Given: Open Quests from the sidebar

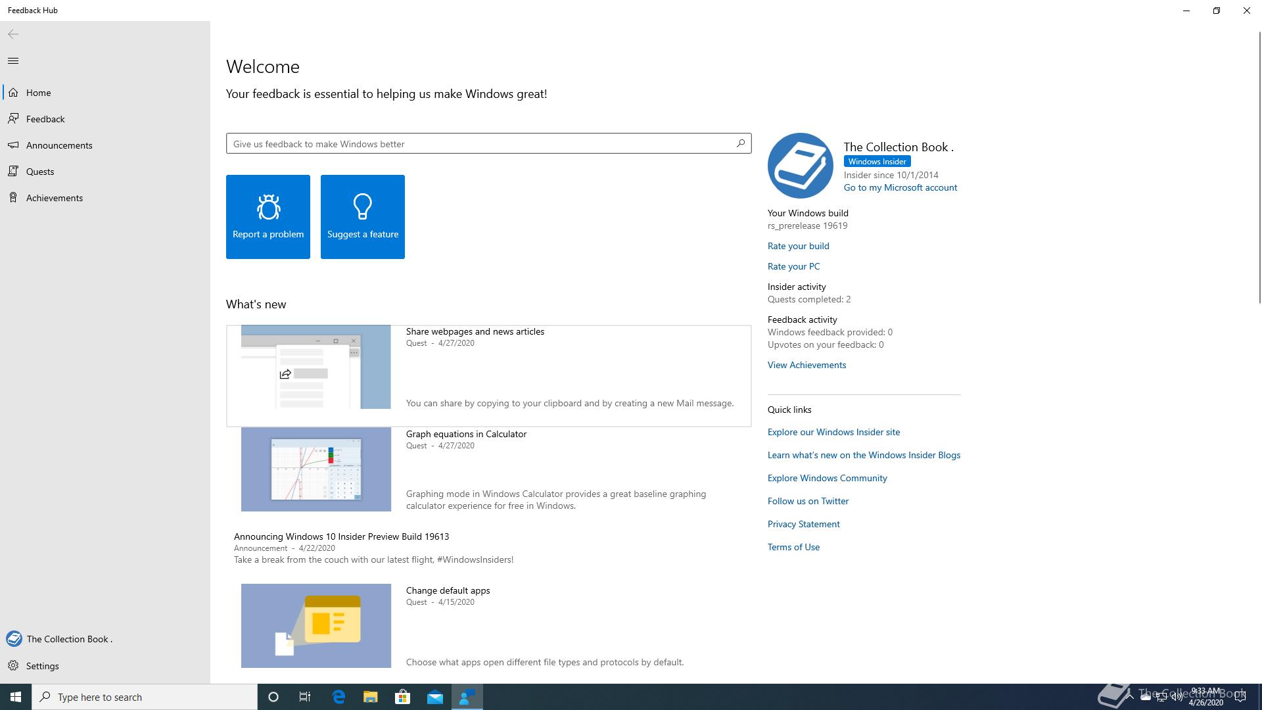Looking at the screenshot, I should pos(40,172).
